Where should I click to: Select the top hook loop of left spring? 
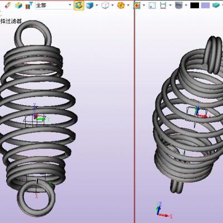(x=33, y=33)
